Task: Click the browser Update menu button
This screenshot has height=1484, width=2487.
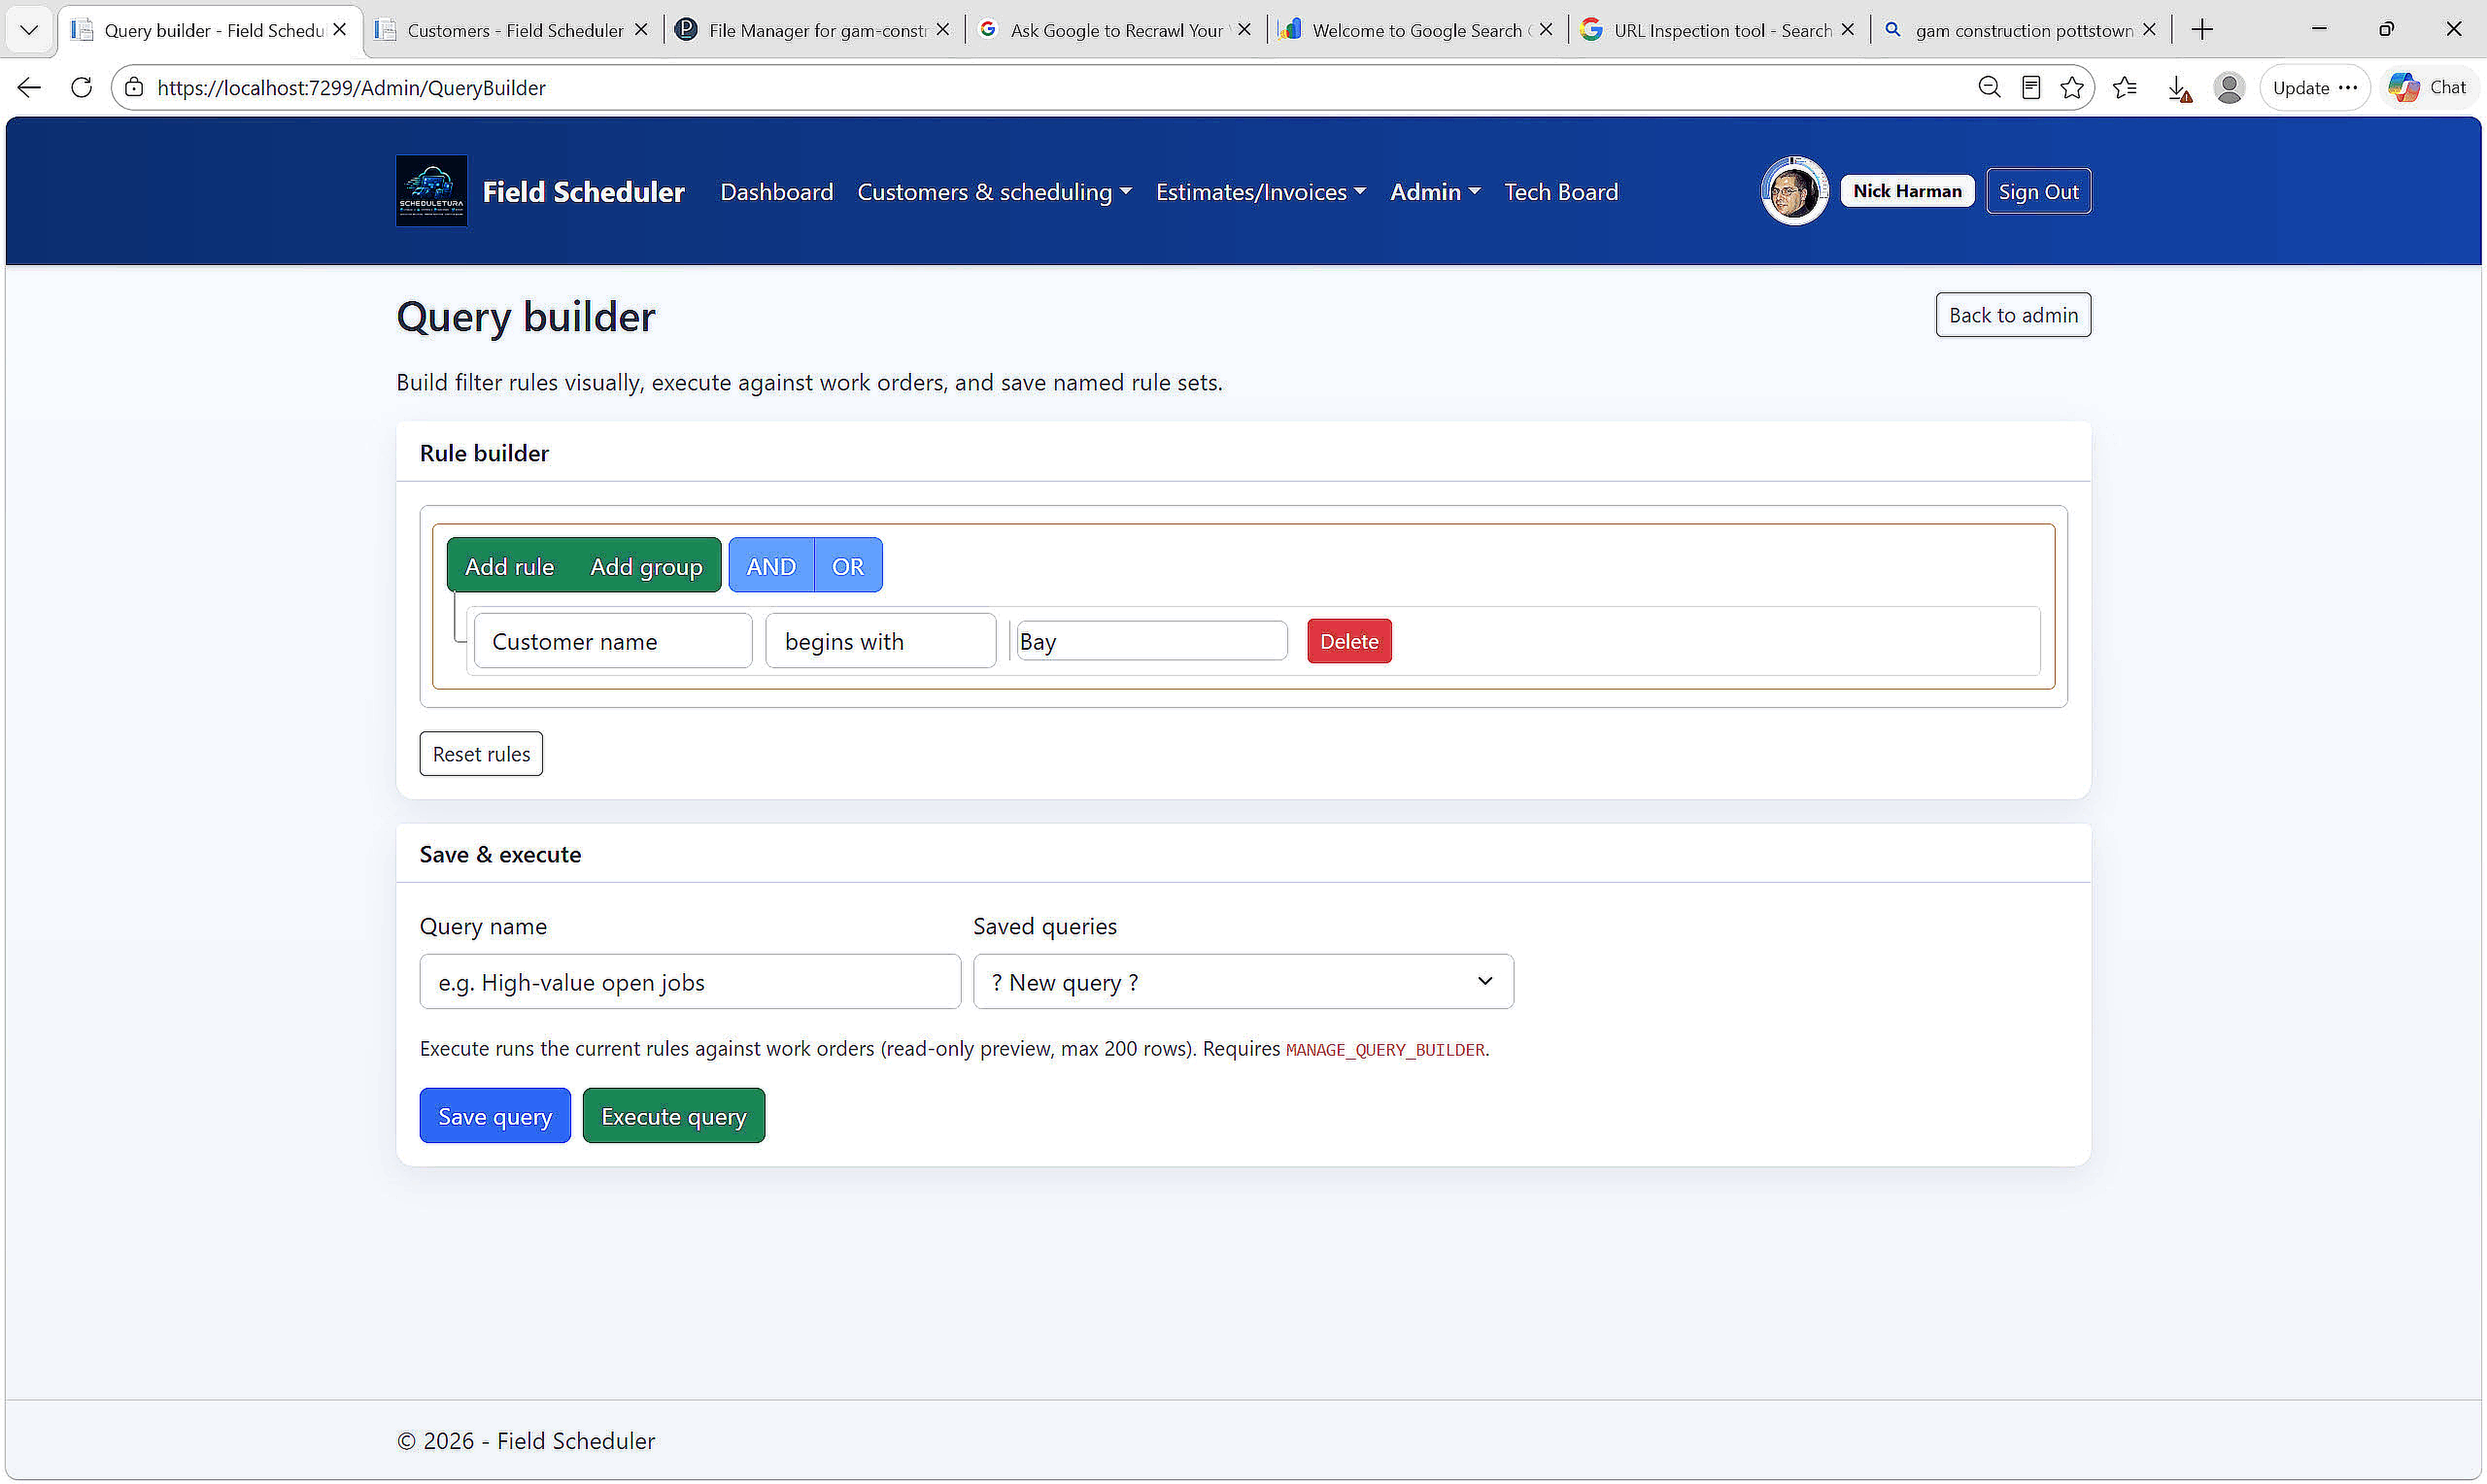Action: 2315,87
